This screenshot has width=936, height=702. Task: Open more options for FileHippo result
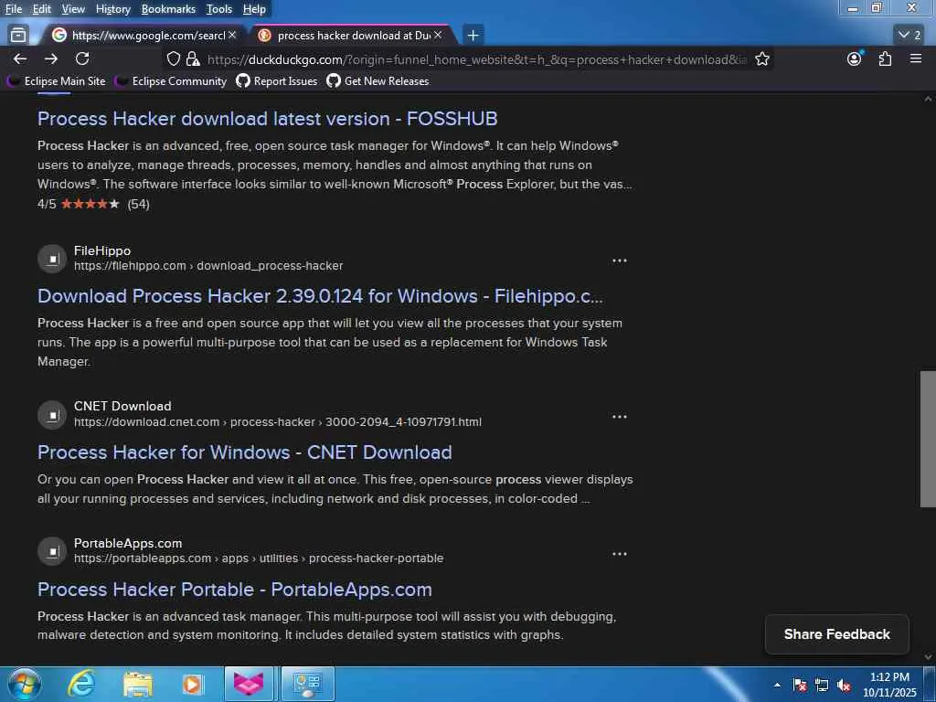click(620, 261)
